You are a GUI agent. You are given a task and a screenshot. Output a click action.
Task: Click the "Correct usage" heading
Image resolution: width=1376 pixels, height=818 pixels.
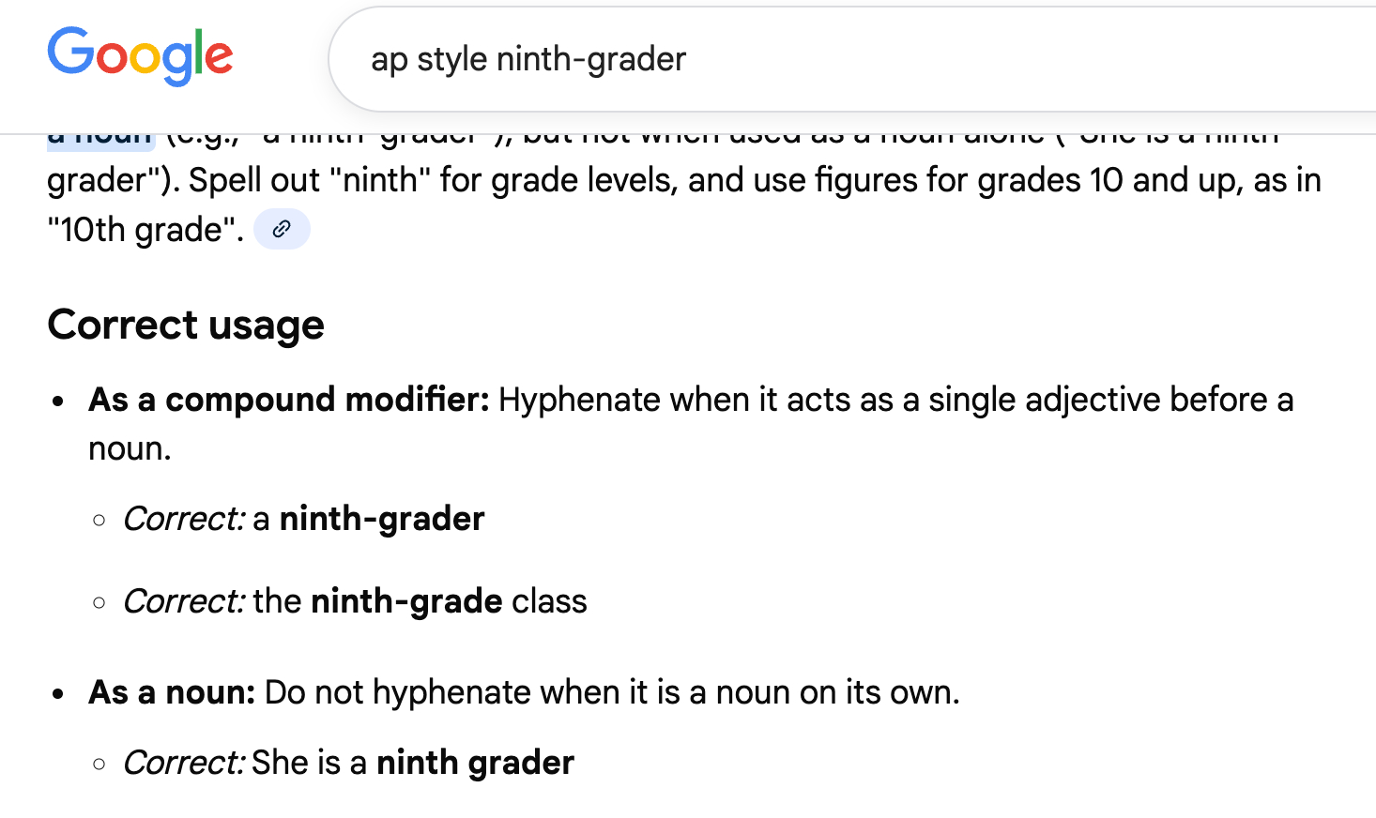pyautogui.click(x=186, y=326)
